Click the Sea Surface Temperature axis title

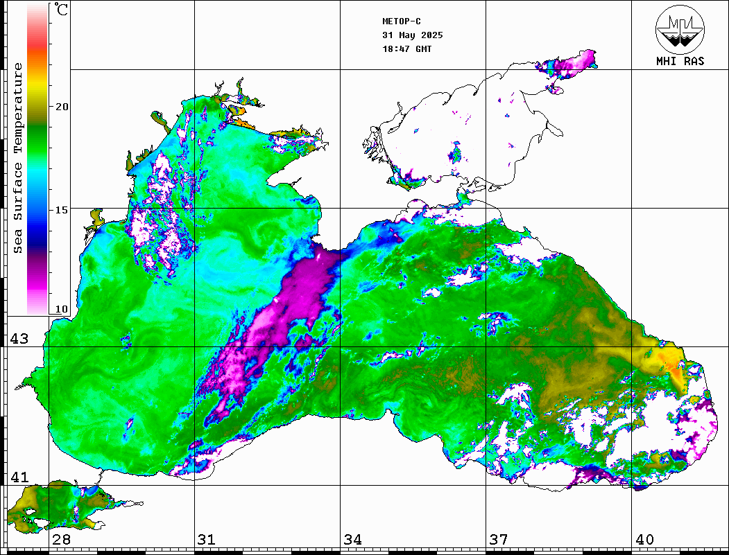[17, 158]
